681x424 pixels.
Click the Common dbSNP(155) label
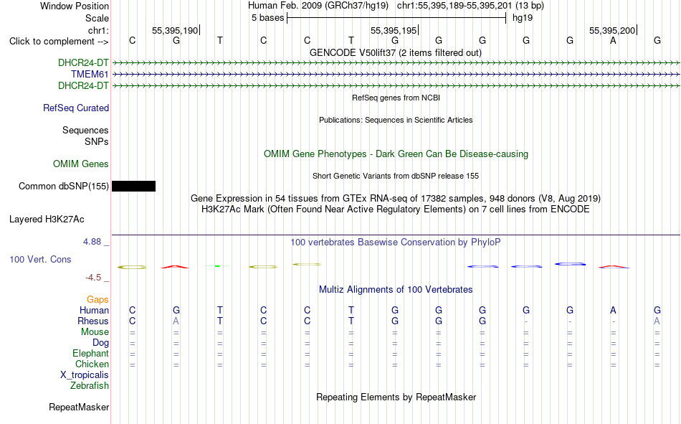(64, 186)
